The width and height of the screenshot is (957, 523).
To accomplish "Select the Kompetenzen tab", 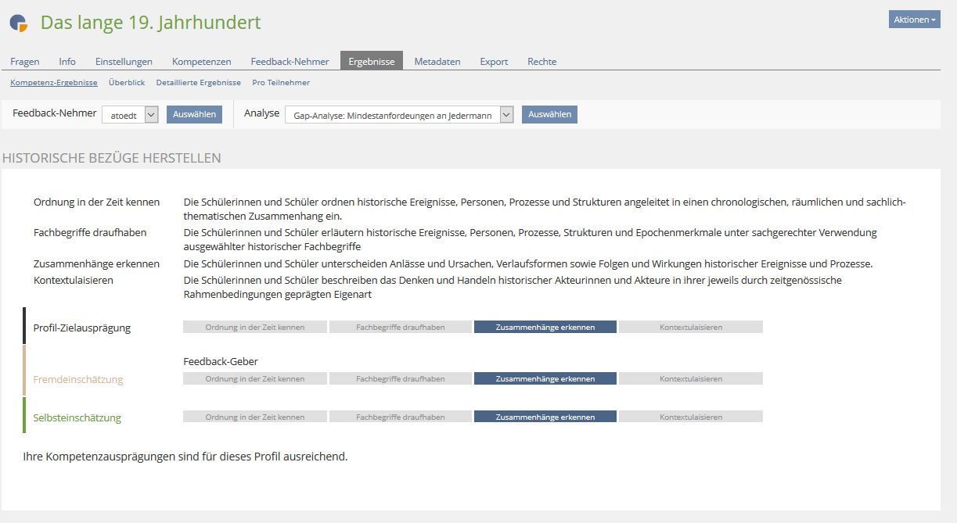I will [201, 62].
